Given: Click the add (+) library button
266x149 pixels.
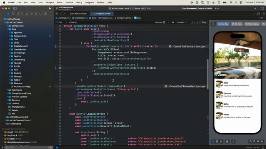Looking at the screenshot, I should point(255,8).
